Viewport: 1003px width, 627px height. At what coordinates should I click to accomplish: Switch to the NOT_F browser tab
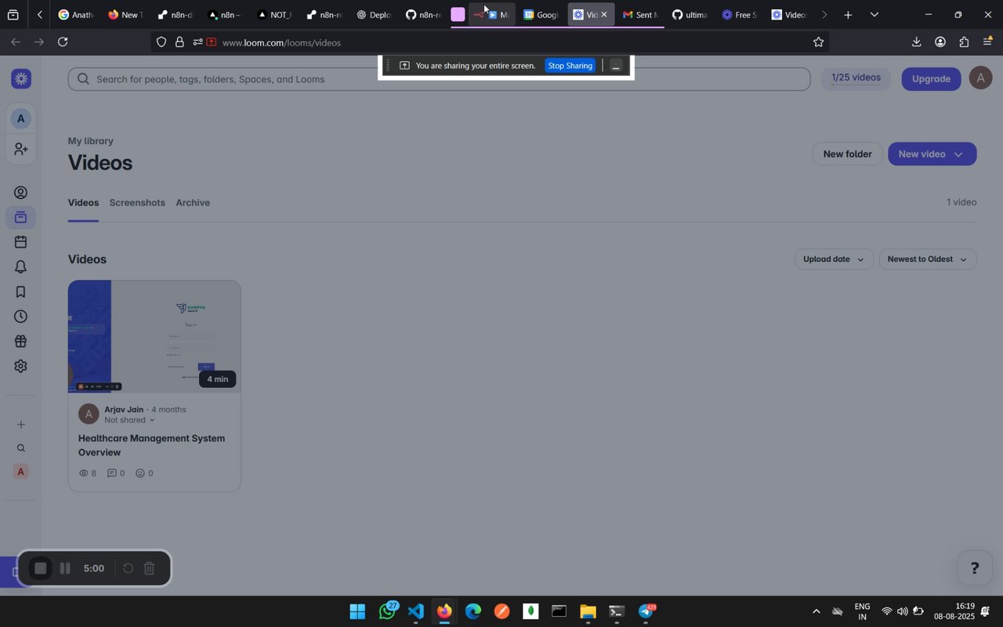click(x=274, y=15)
